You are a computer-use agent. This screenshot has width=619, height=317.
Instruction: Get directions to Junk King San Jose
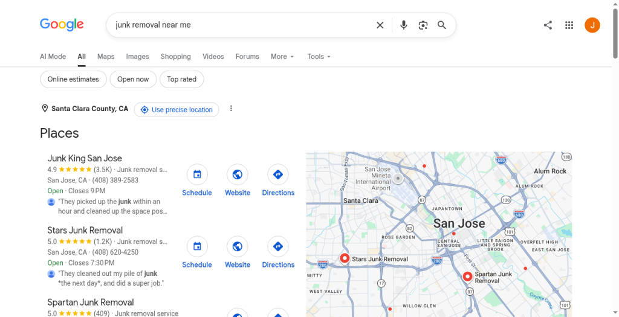point(278,181)
